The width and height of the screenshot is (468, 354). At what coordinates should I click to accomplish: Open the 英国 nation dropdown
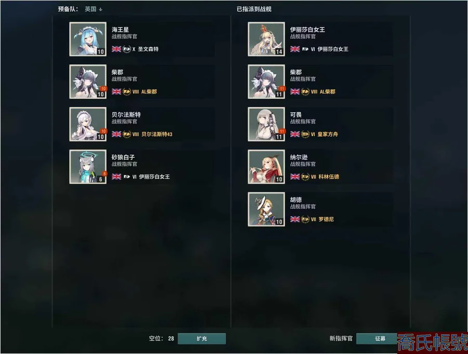tap(94, 9)
